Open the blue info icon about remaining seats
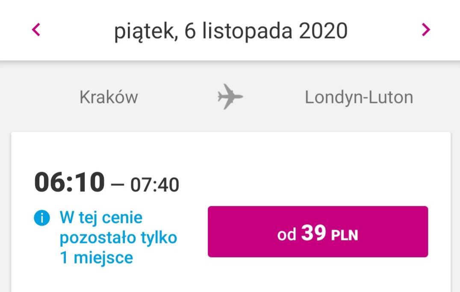This screenshot has height=292, width=460. click(42, 218)
